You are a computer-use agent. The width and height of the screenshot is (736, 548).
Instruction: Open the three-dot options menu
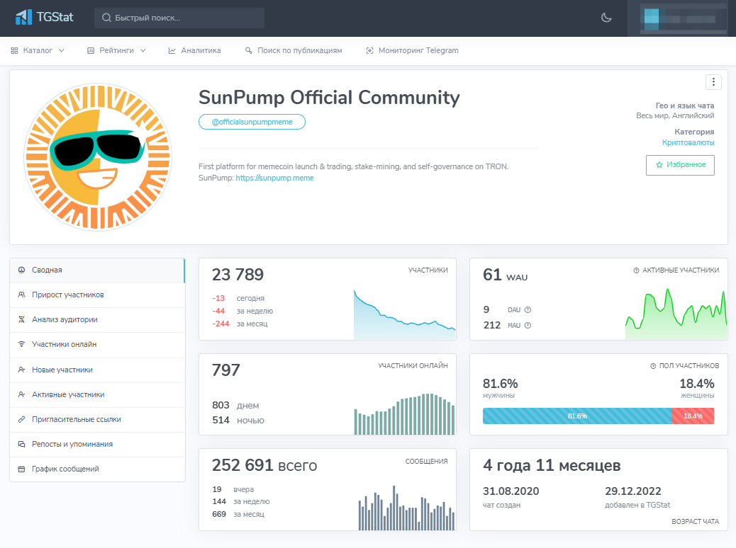(x=713, y=82)
